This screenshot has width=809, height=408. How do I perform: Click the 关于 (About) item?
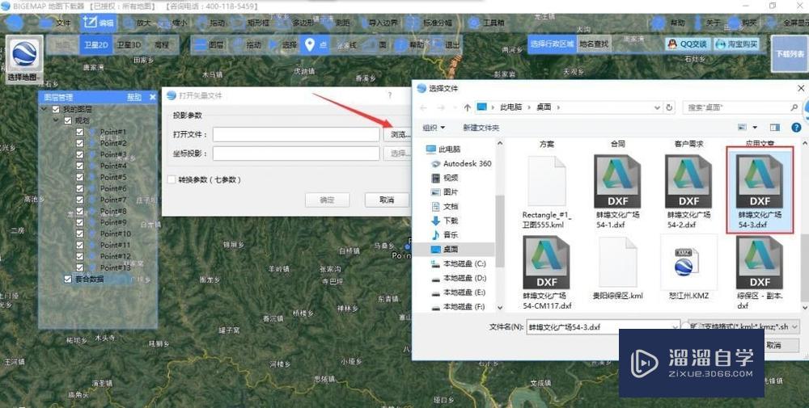coord(706,23)
